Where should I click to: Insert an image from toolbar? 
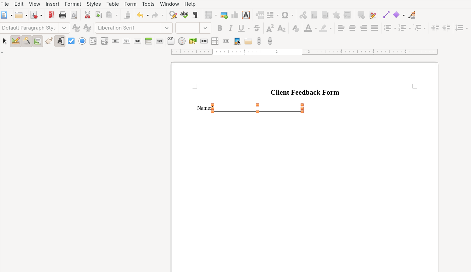pyautogui.click(x=224, y=15)
